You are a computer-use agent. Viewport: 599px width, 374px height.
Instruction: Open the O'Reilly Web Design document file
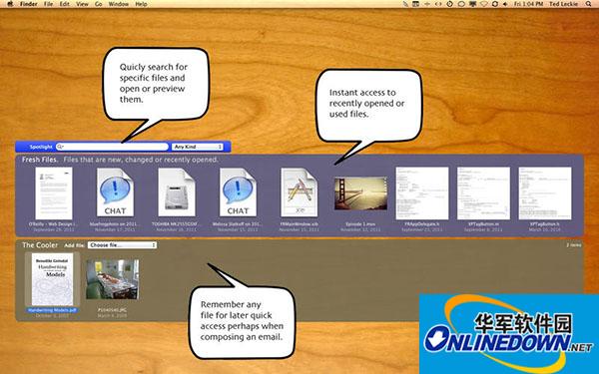(x=54, y=193)
